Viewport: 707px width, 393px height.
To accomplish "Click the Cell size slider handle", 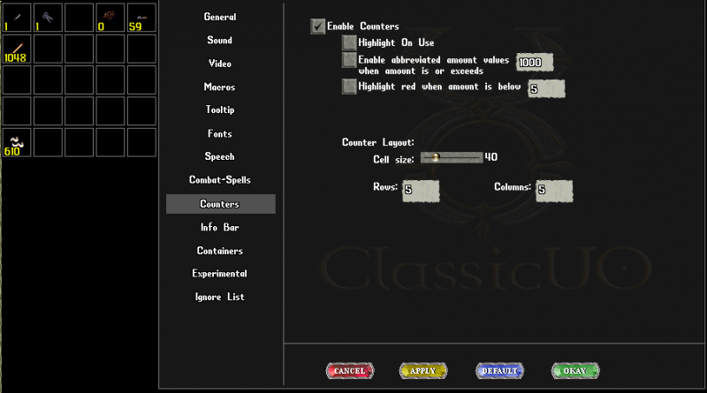I will pos(436,157).
